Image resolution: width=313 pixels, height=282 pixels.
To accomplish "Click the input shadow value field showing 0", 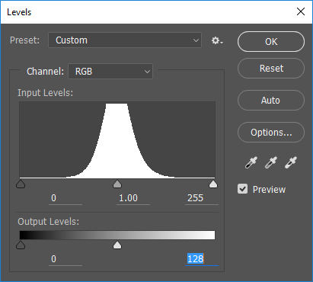I will tap(65, 198).
